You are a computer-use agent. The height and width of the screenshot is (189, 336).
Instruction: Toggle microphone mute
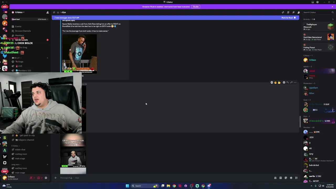(x=31, y=178)
